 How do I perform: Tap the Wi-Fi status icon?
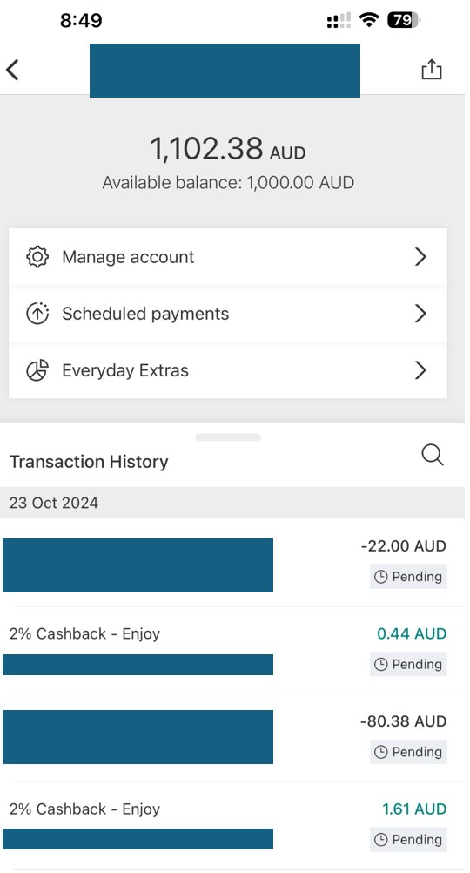(x=368, y=21)
